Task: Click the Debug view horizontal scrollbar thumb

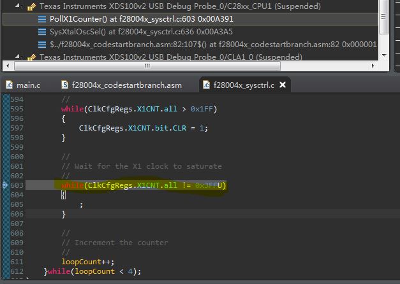Action: coord(147,66)
